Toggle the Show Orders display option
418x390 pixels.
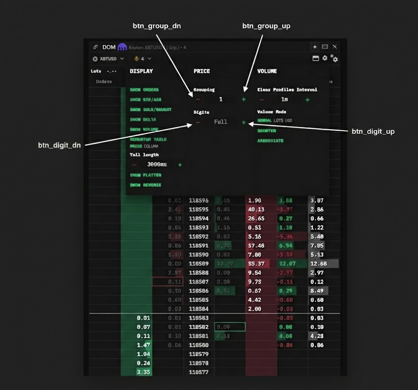[144, 90]
